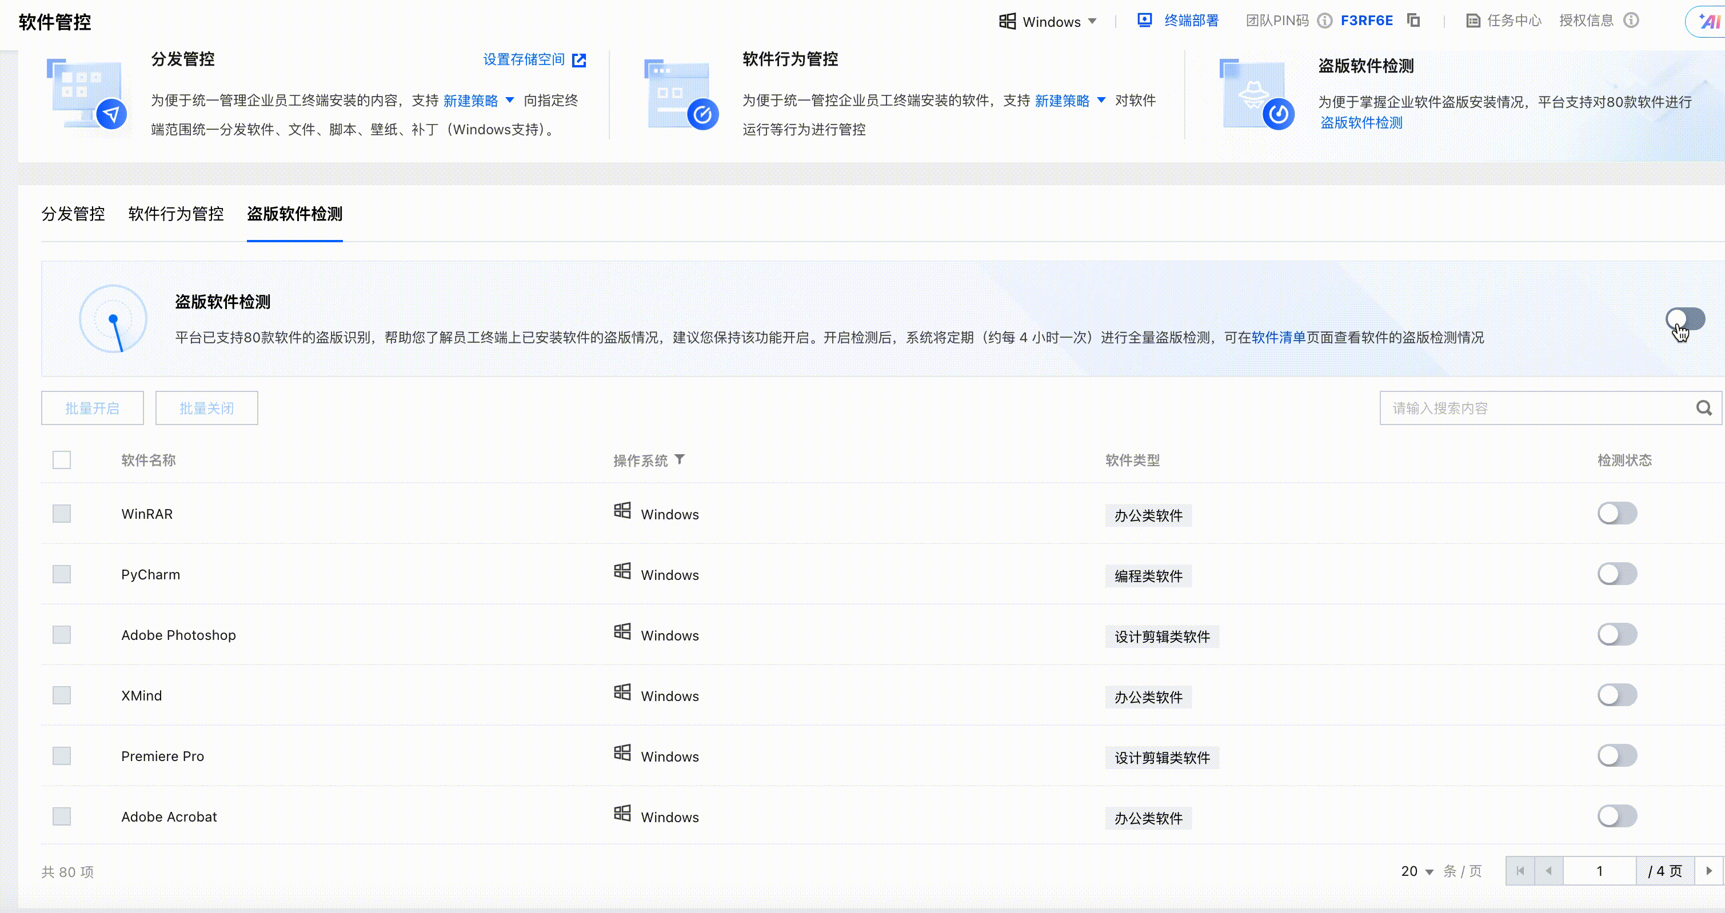The height and width of the screenshot is (913, 1725).
Task: Click the search content input field
Action: (x=1534, y=409)
